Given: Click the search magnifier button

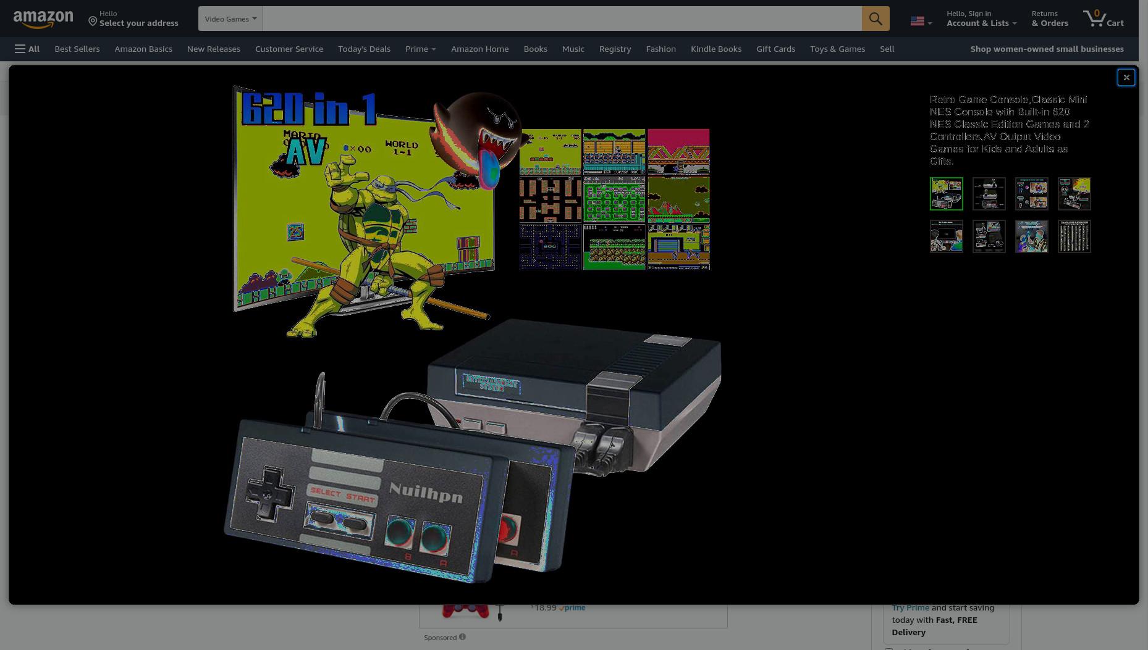Looking at the screenshot, I should tap(876, 19).
